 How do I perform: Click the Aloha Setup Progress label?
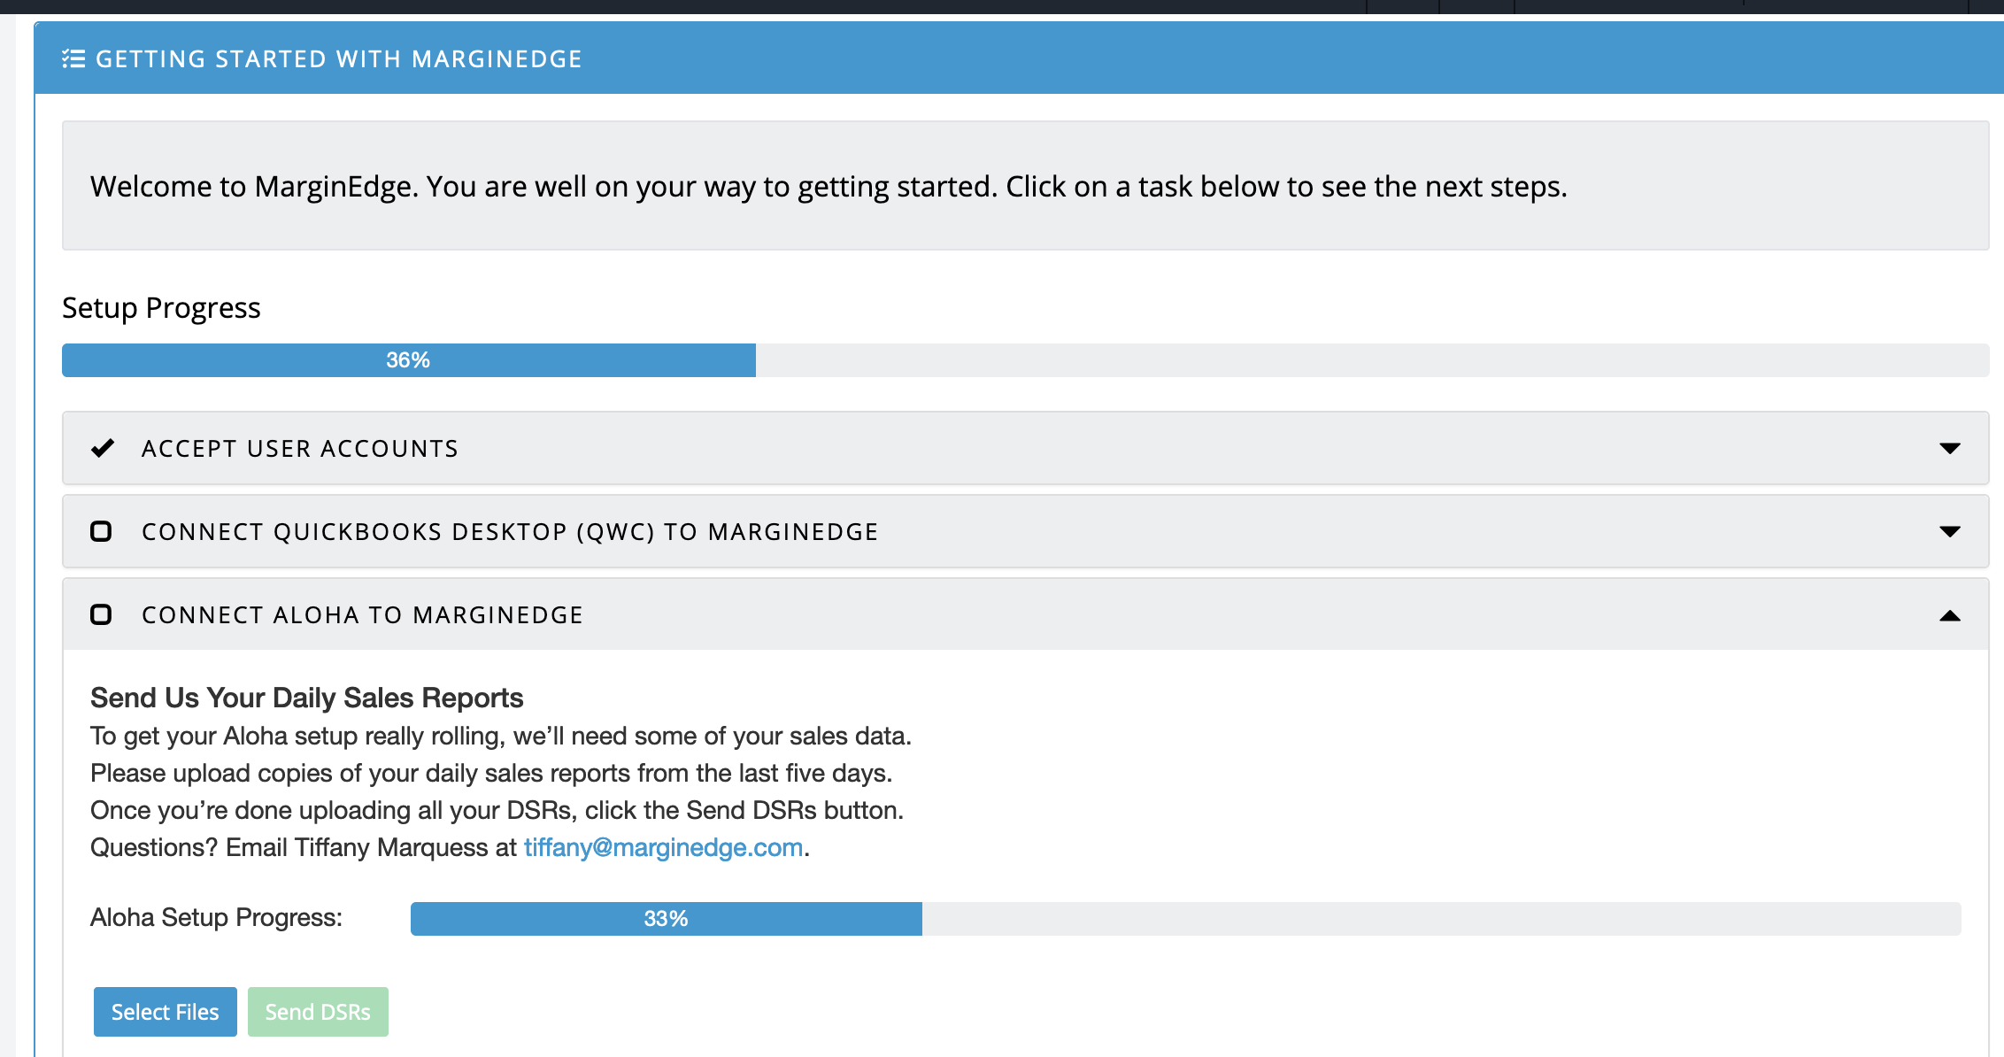pos(217,918)
